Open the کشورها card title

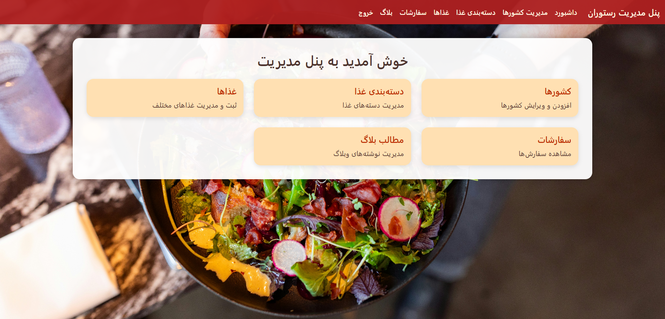pos(558,91)
